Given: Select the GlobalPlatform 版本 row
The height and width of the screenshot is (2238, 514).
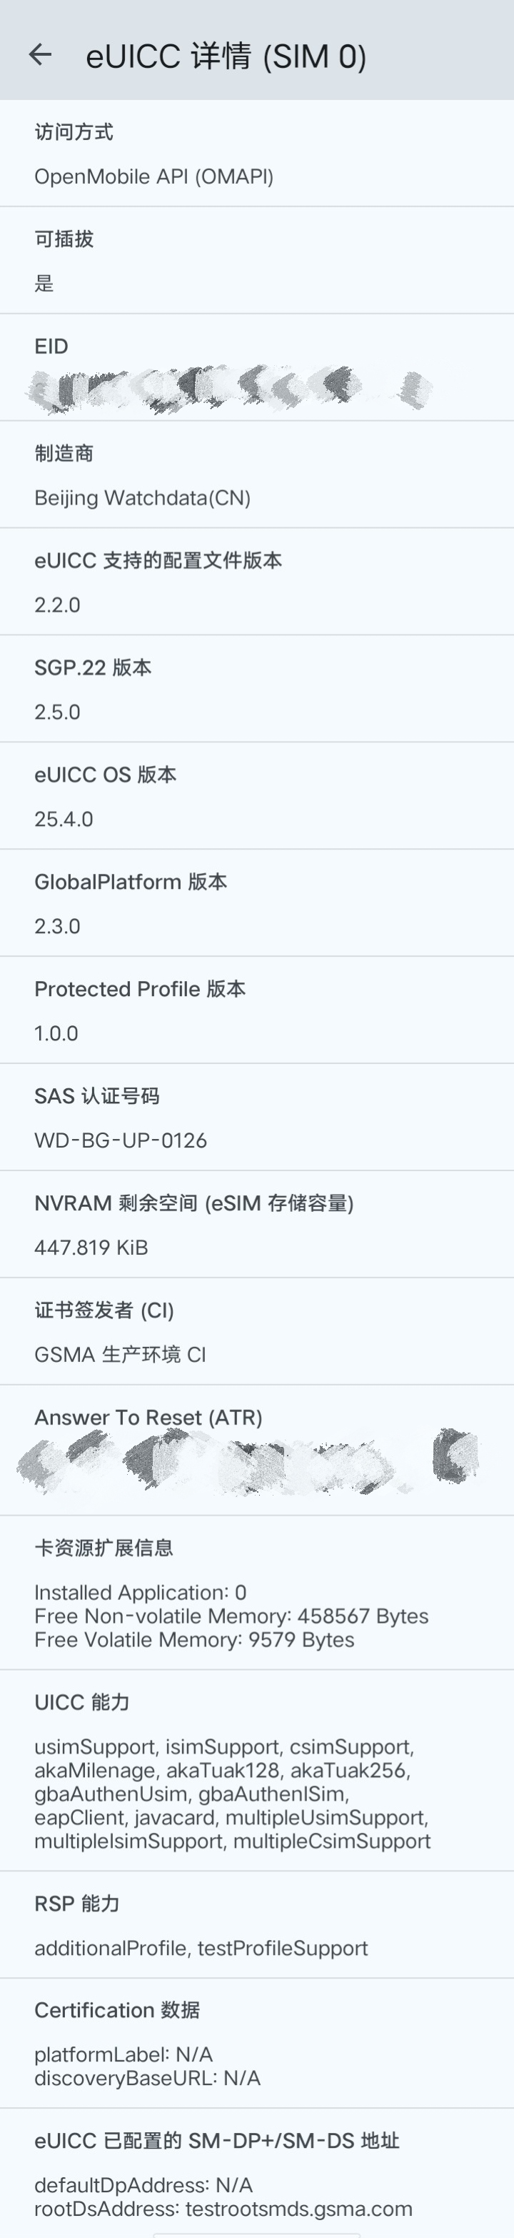Looking at the screenshot, I should tap(257, 903).
